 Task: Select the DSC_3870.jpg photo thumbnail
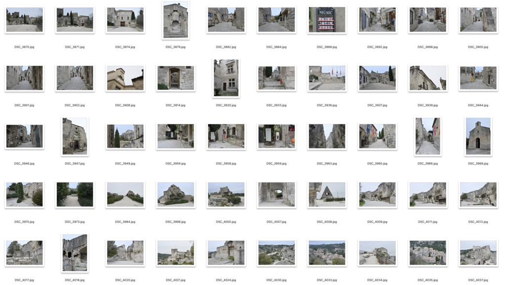pyautogui.click(x=25, y=20)
